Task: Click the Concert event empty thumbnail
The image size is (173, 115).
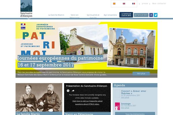Action: click(x=117, y=94)
